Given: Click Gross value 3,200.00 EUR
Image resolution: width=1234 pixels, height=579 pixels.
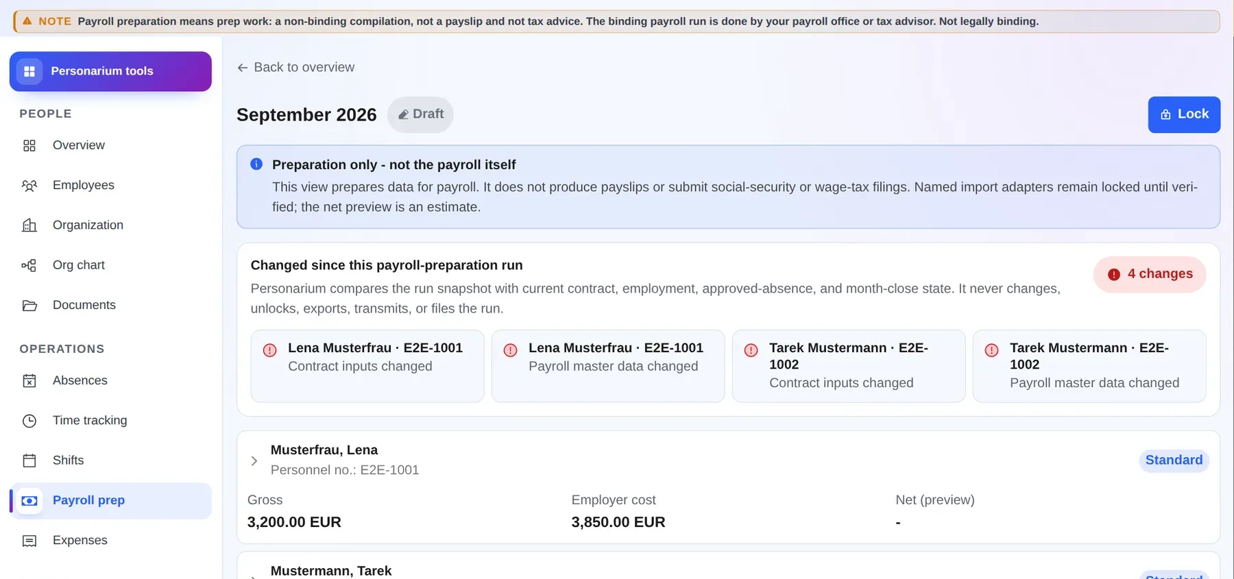Looking at the screenshot, I should click(x=294, y=522).
